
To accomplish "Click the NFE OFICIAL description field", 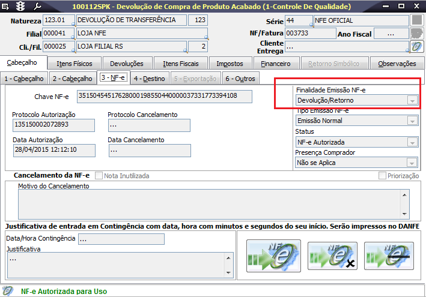I will [x=361, y=20].
